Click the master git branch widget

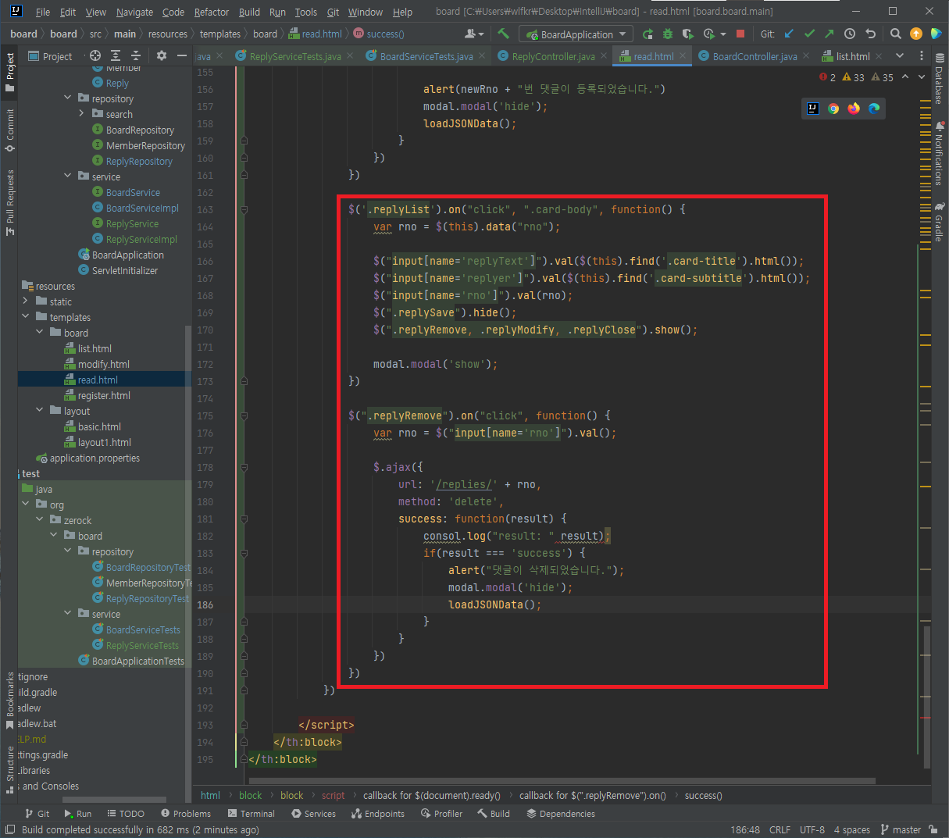901,829
